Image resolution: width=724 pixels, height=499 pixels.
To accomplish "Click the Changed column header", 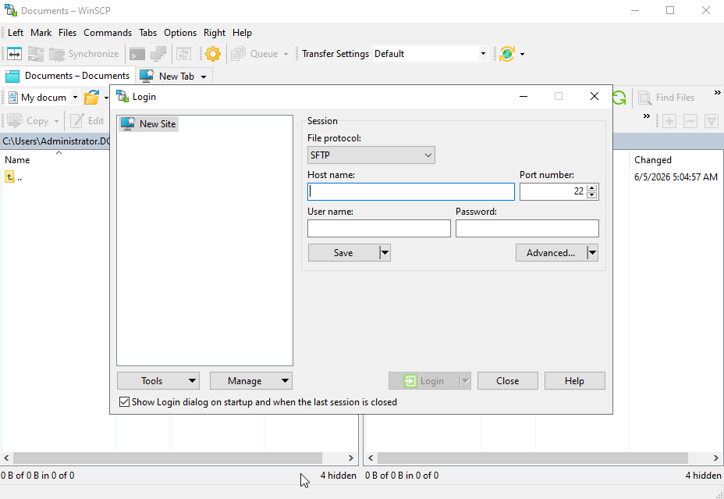I will click(x=653, y=160).
